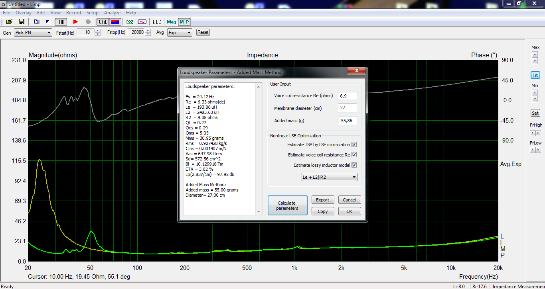This screenshot has height=289, width=545.
Task: Open the Avg Exp dropdown
Action: click(179, 32)
